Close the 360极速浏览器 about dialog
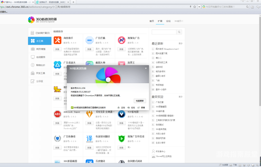This screenshot has width=261, height=167. (146, 68)
